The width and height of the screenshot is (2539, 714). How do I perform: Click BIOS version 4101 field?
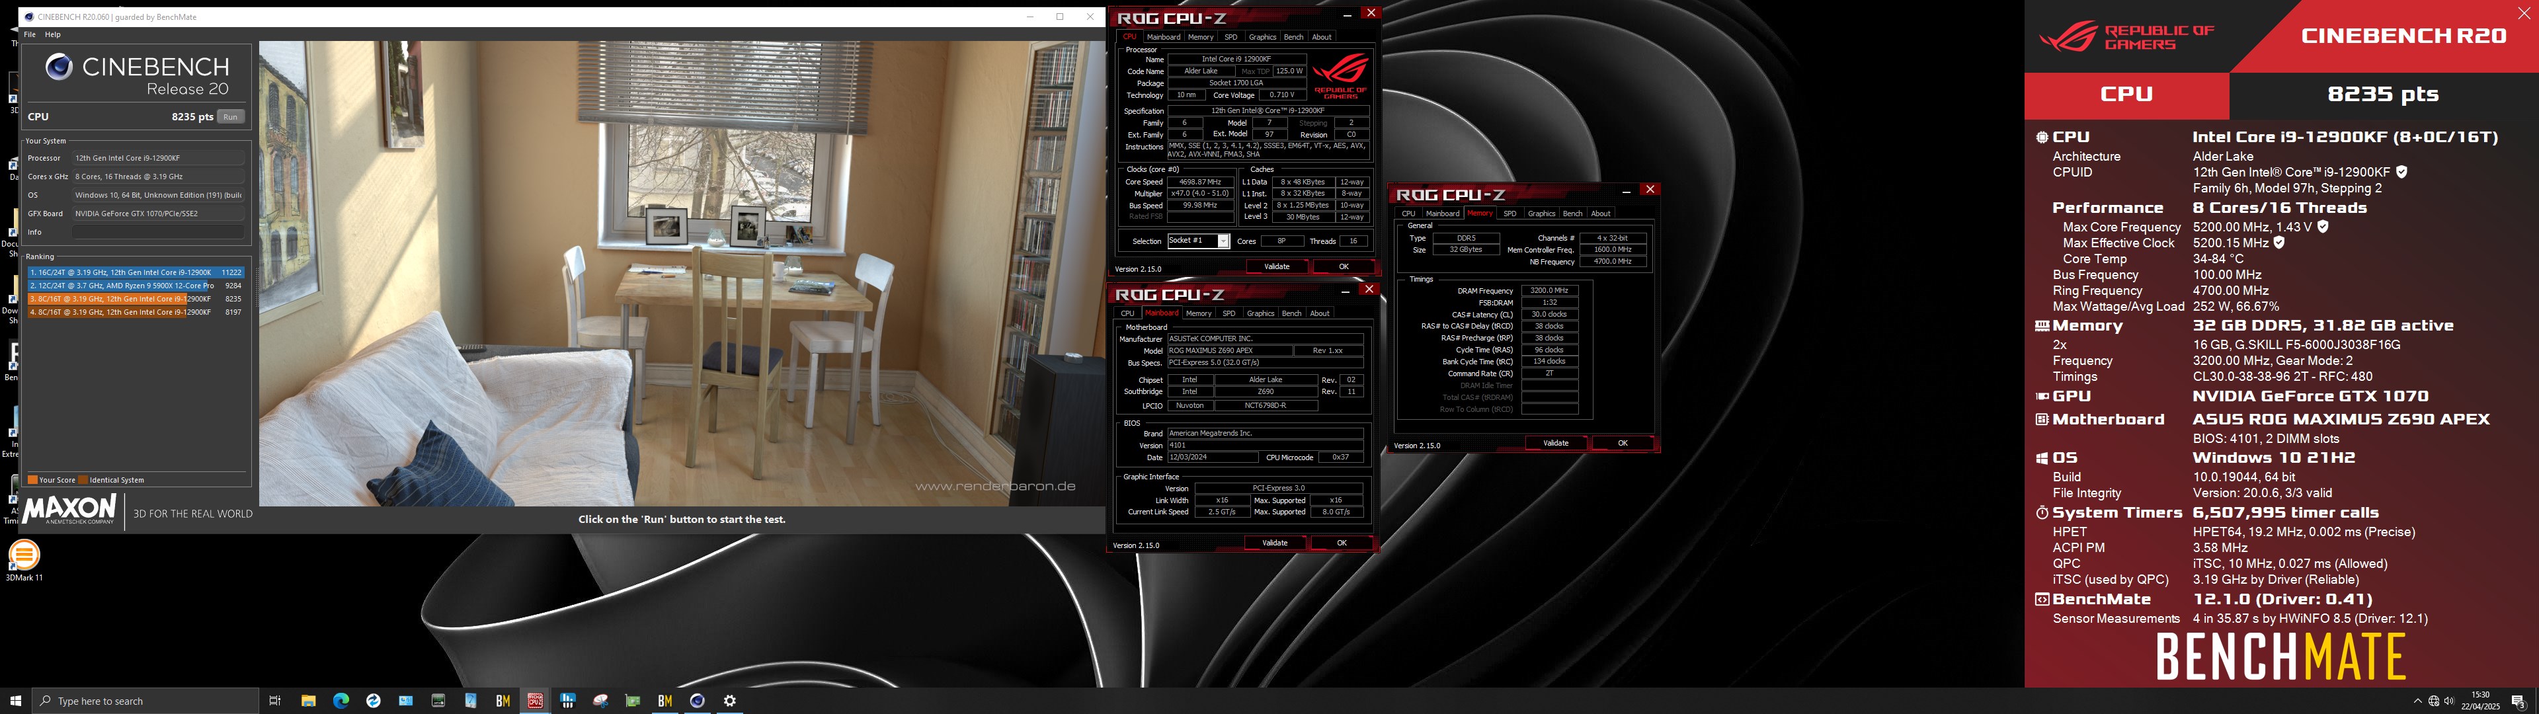(1266, 445)
